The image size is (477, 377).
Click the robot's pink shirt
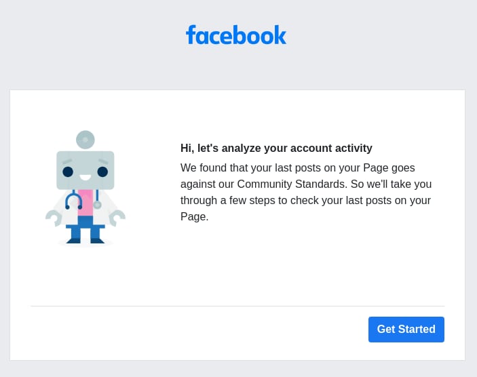click(85, 203)
